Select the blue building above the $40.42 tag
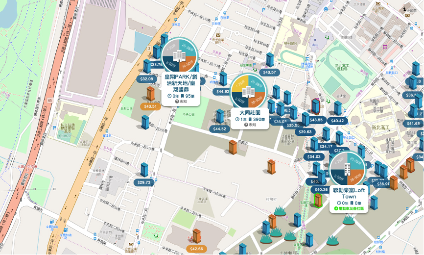 (338, 108)
